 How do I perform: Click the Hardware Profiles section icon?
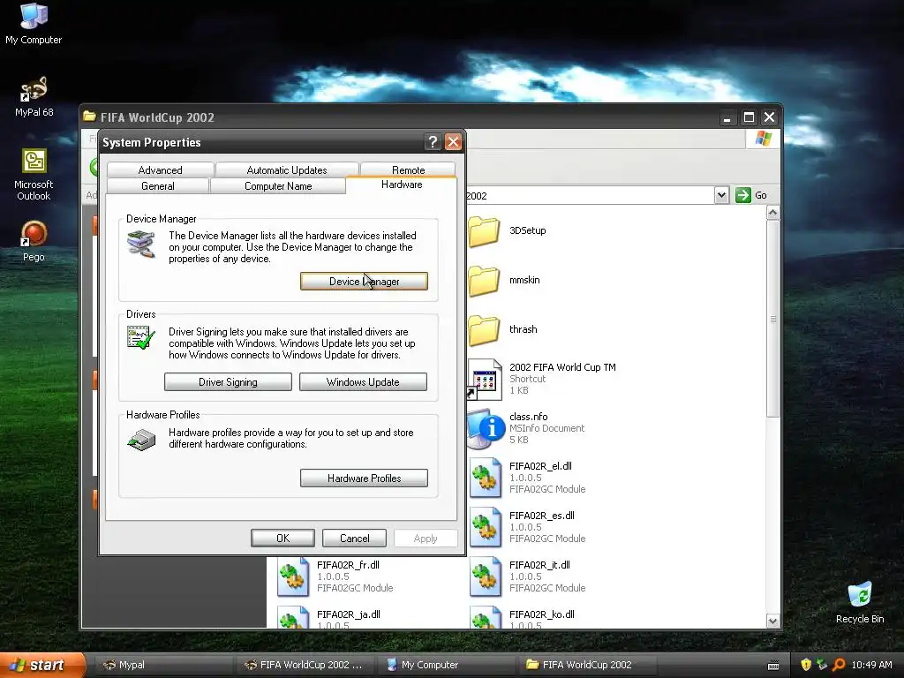(141, 440)
